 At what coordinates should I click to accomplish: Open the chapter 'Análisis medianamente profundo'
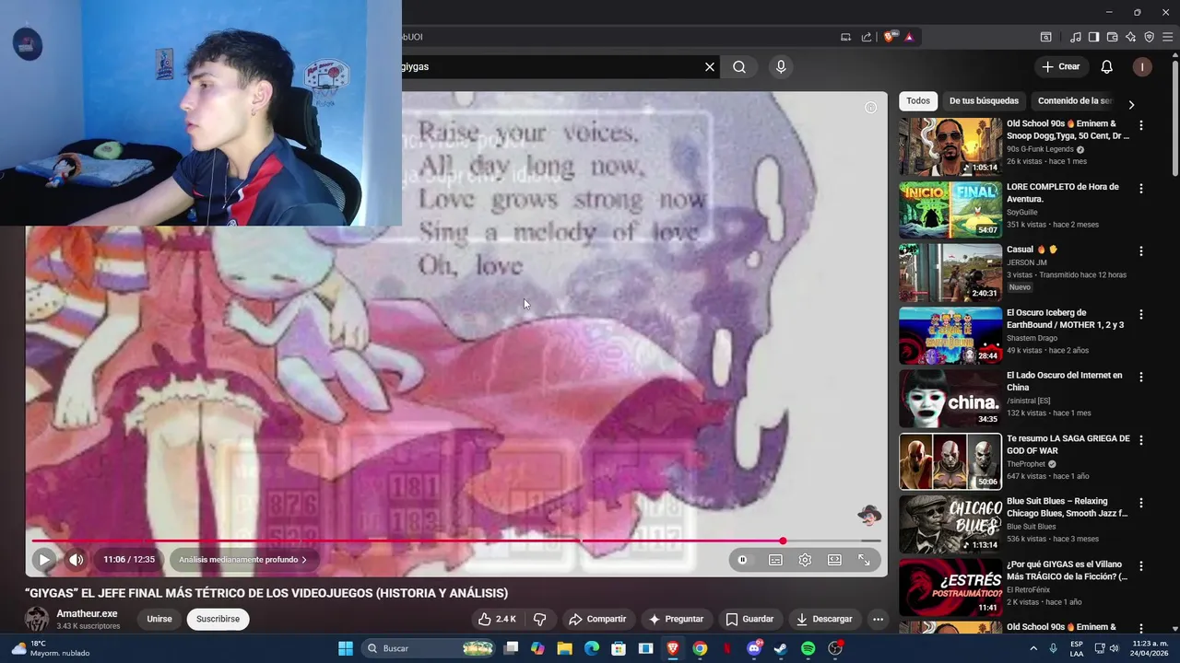click(x=242, y=559)
